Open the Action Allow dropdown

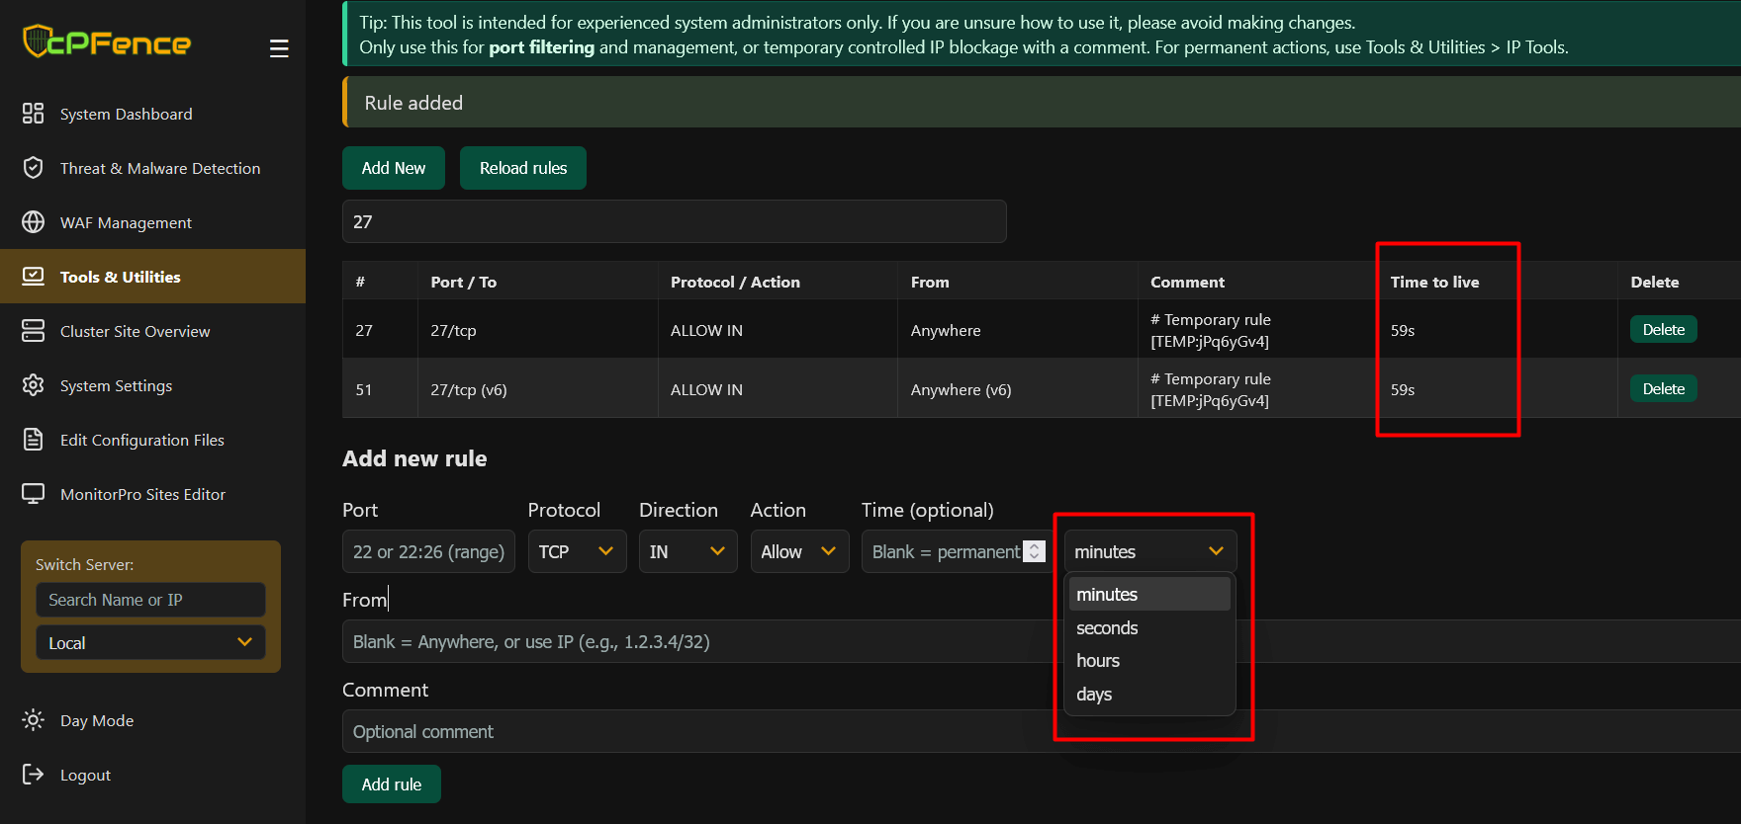click(799, 551)
